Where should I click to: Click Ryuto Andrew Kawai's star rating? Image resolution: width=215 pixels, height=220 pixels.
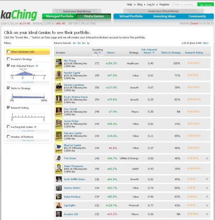[x=194, y=99]
